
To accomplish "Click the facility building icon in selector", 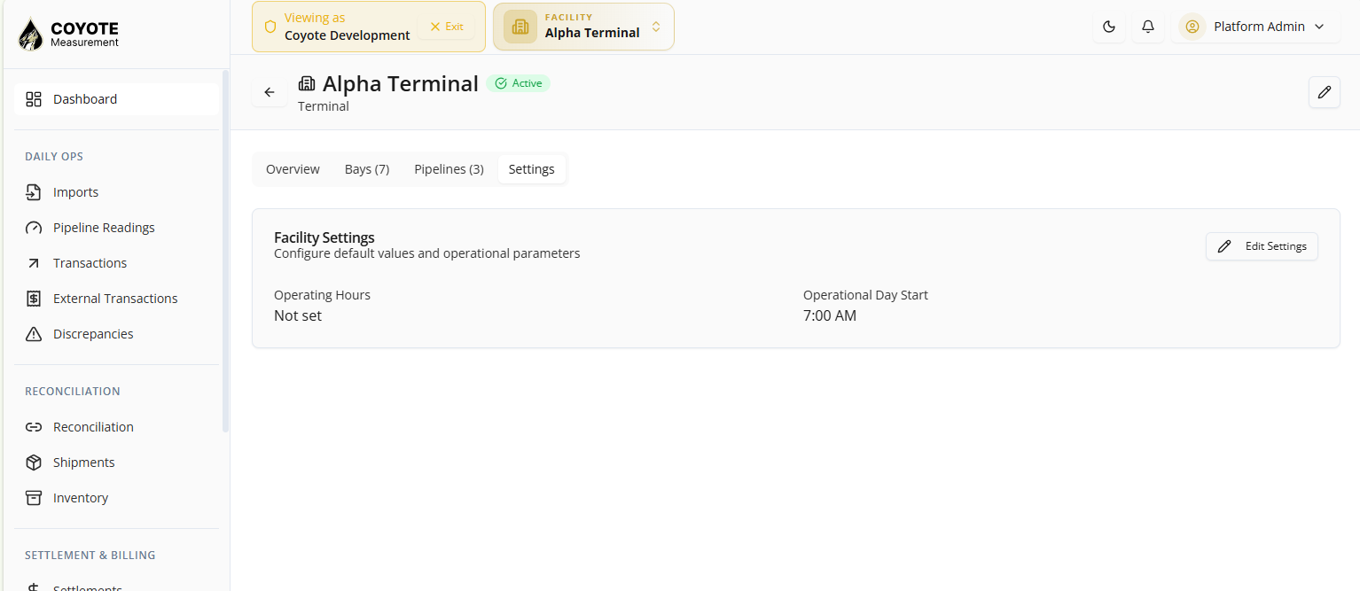I will pos(520,27).
